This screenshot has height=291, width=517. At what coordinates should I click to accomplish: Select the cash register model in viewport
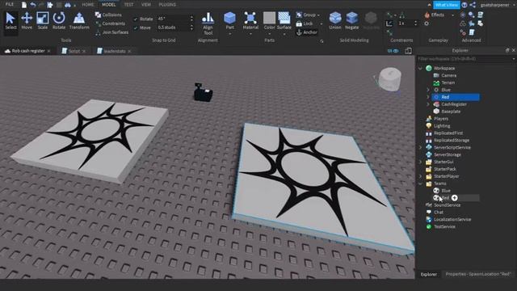pyautogui.click(x=203, y=93)
